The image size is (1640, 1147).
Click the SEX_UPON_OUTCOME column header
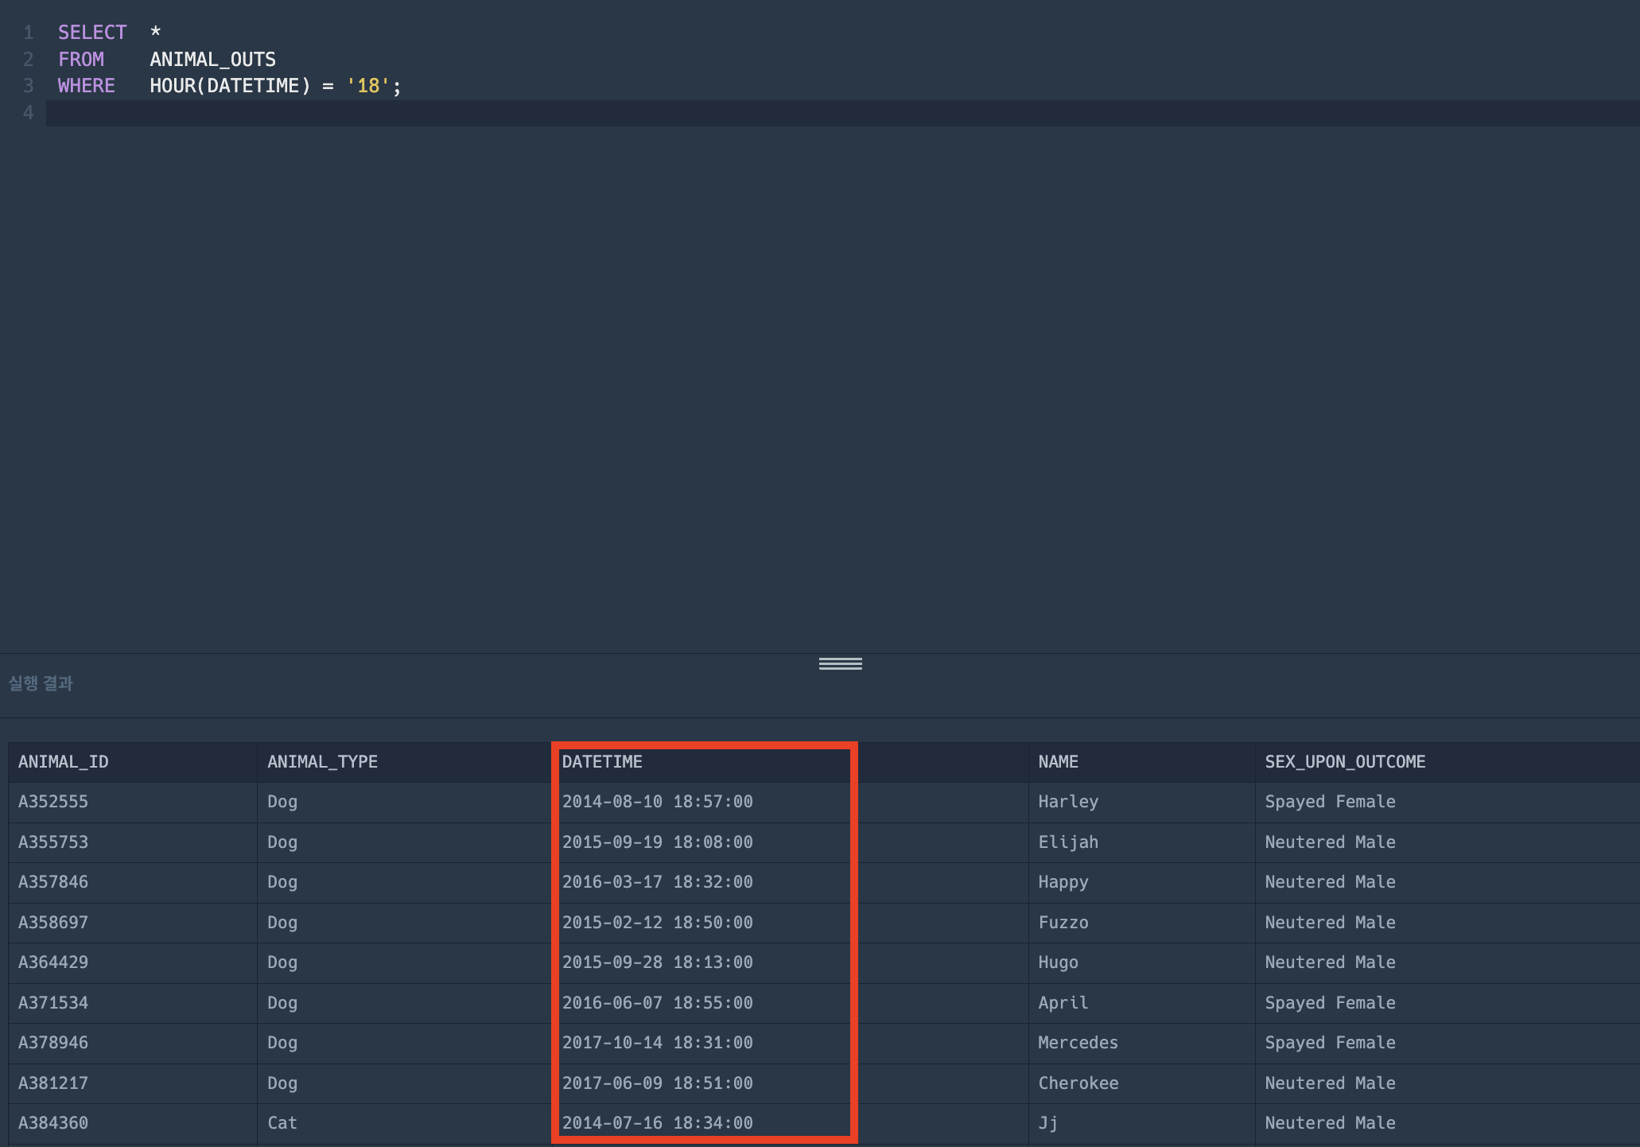(x=1344, y=762)
